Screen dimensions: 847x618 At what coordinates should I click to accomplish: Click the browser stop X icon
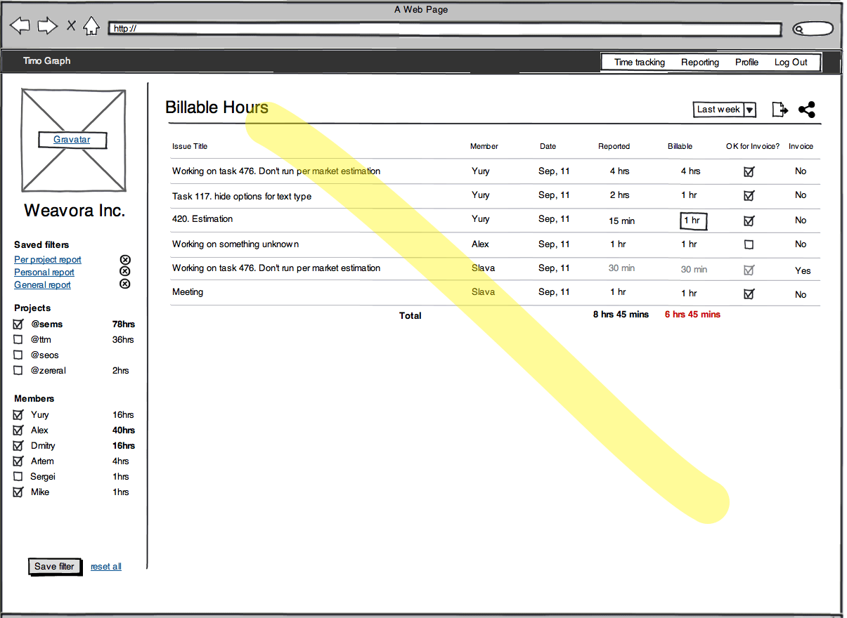click(71, 27)
